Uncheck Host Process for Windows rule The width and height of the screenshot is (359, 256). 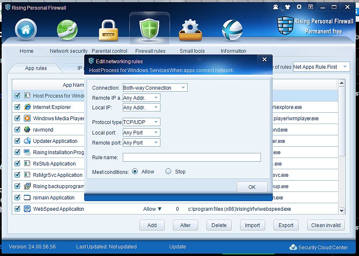click(x=18, y=96)
